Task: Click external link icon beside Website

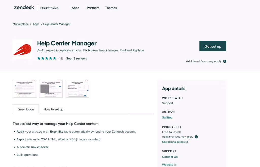Action: [175, 165]
